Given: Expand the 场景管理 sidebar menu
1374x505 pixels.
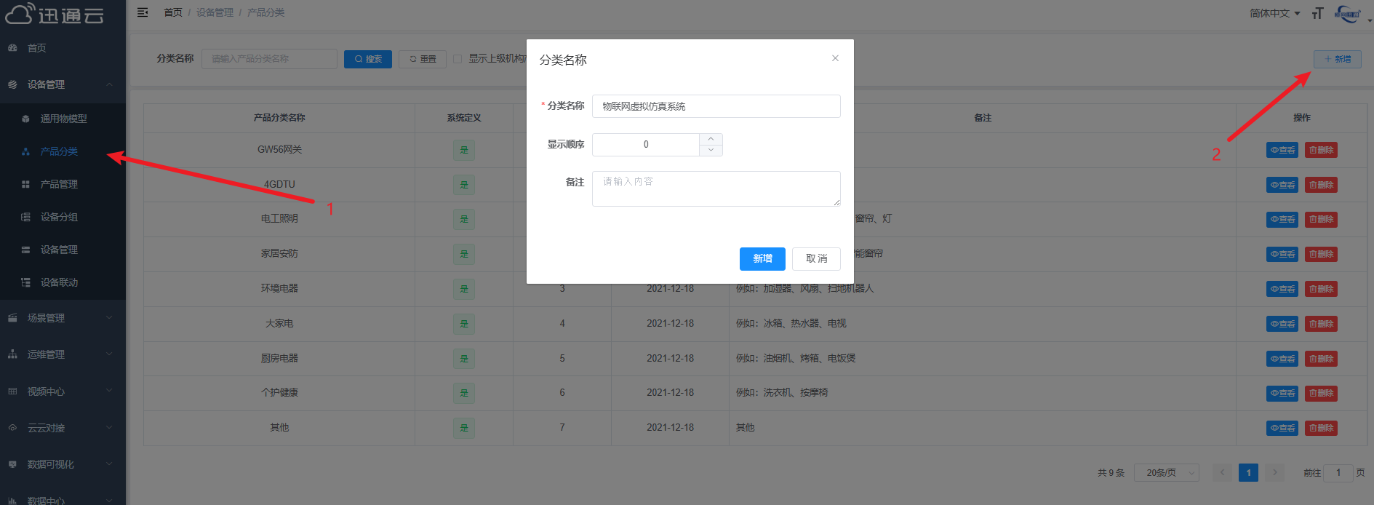Looking at the screenshot, I should 63,318.
